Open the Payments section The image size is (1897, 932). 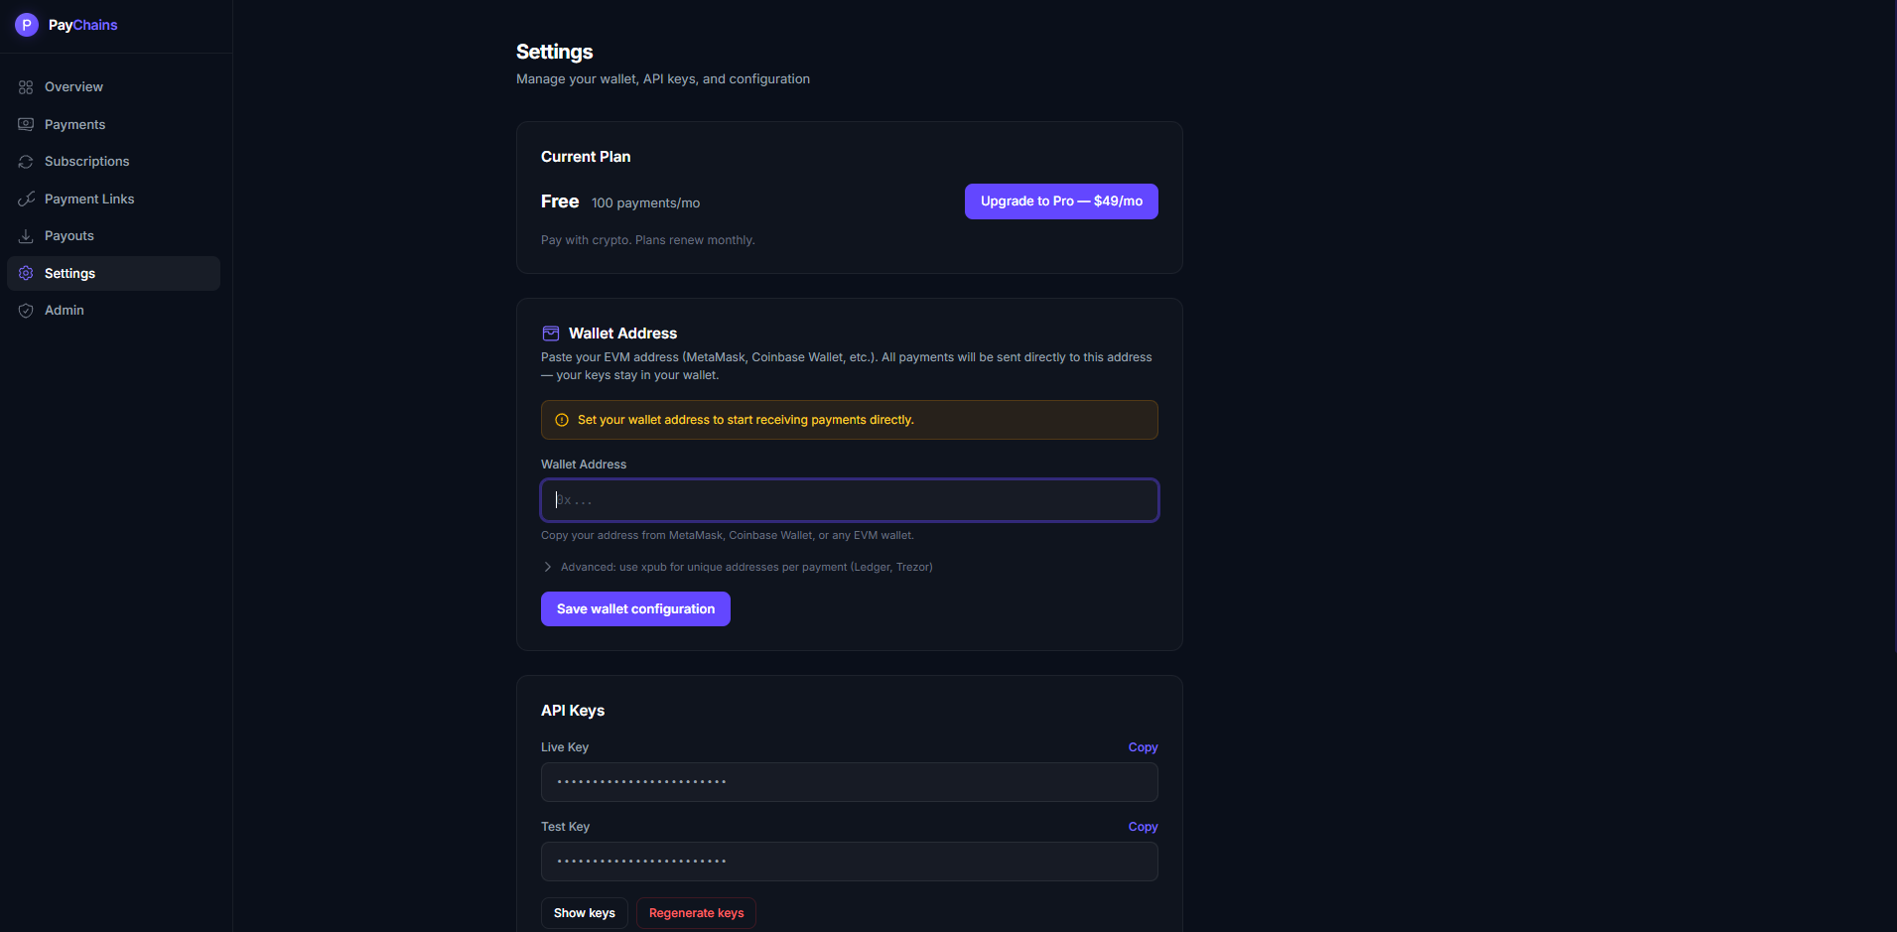coord(74,123)
